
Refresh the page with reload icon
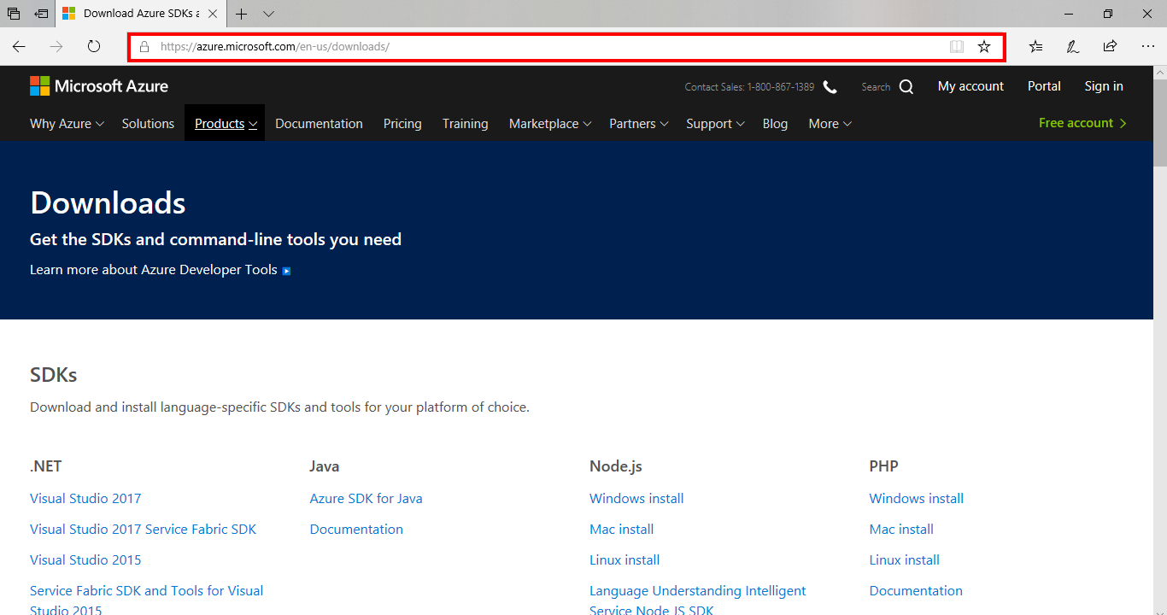point(94,47)
